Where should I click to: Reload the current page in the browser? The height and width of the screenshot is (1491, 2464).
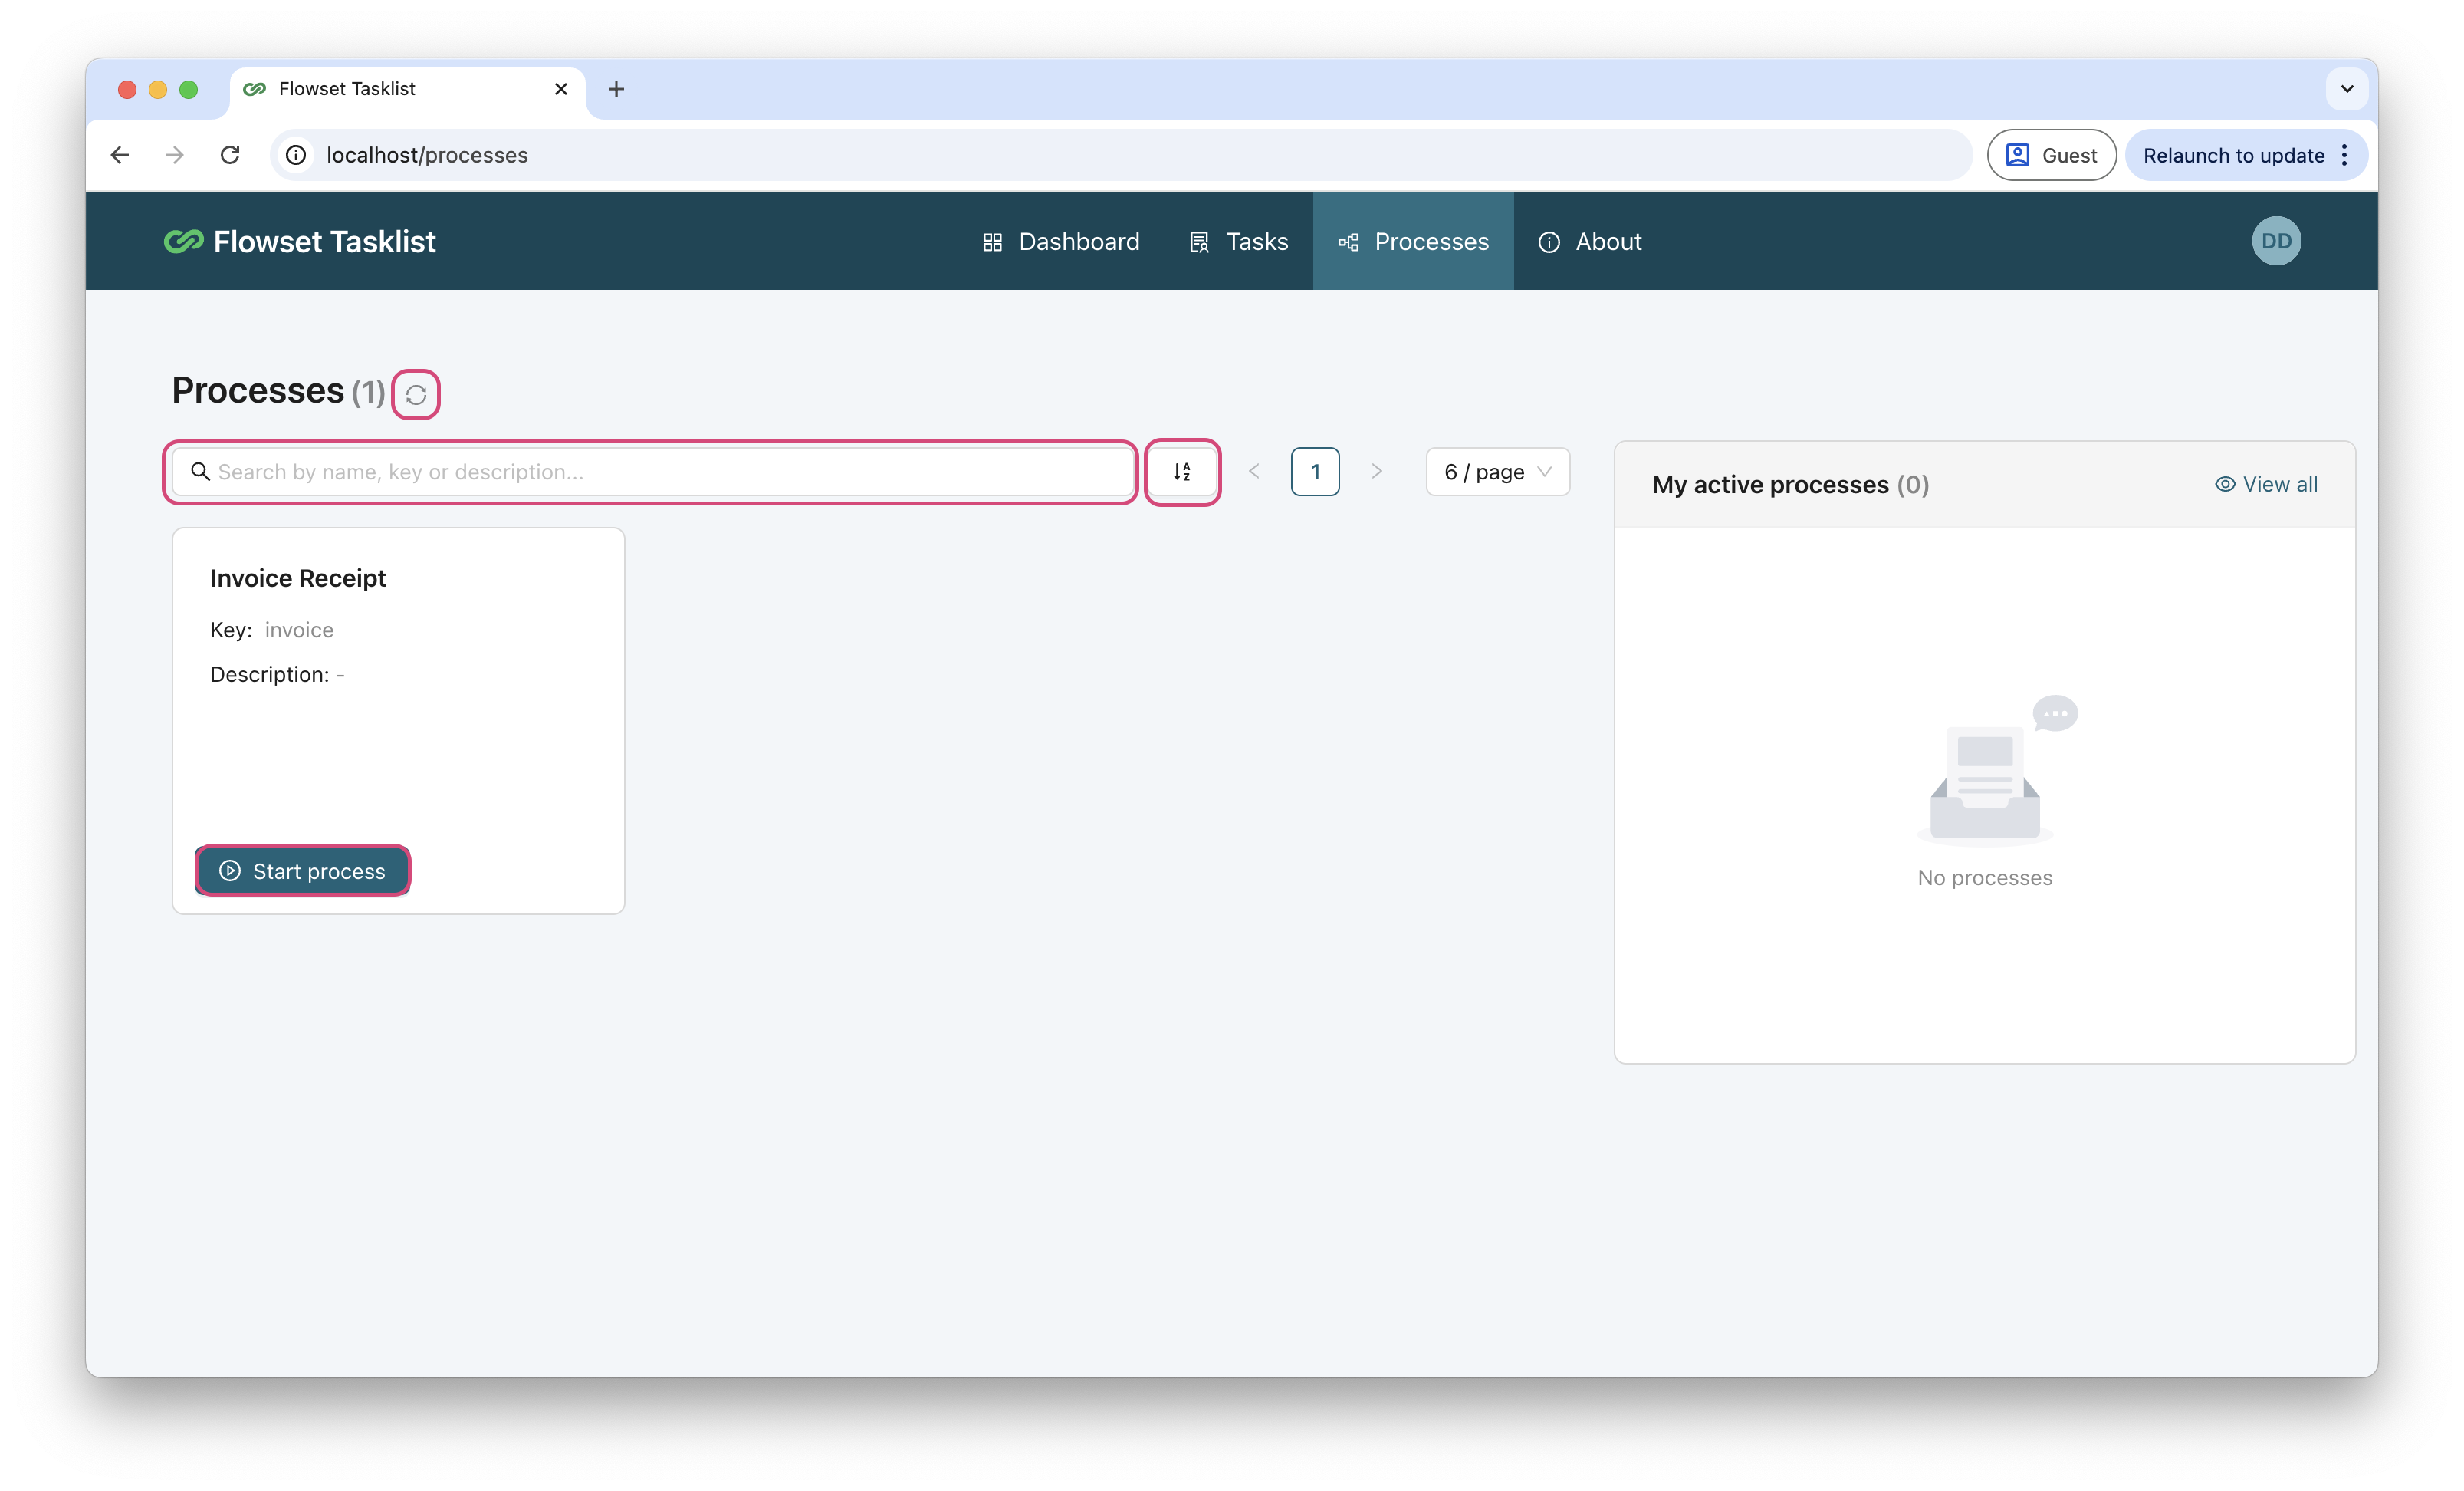(230, 155)
